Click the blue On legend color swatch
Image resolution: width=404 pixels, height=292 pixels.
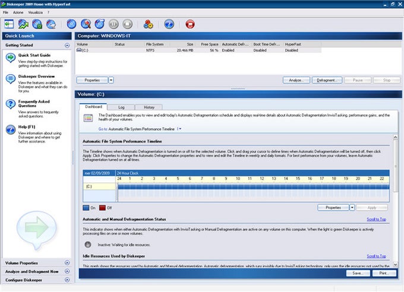point(87,208)
